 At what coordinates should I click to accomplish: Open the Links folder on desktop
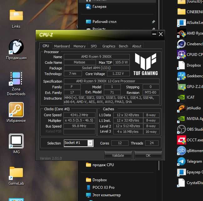click(x=16, y=15)
